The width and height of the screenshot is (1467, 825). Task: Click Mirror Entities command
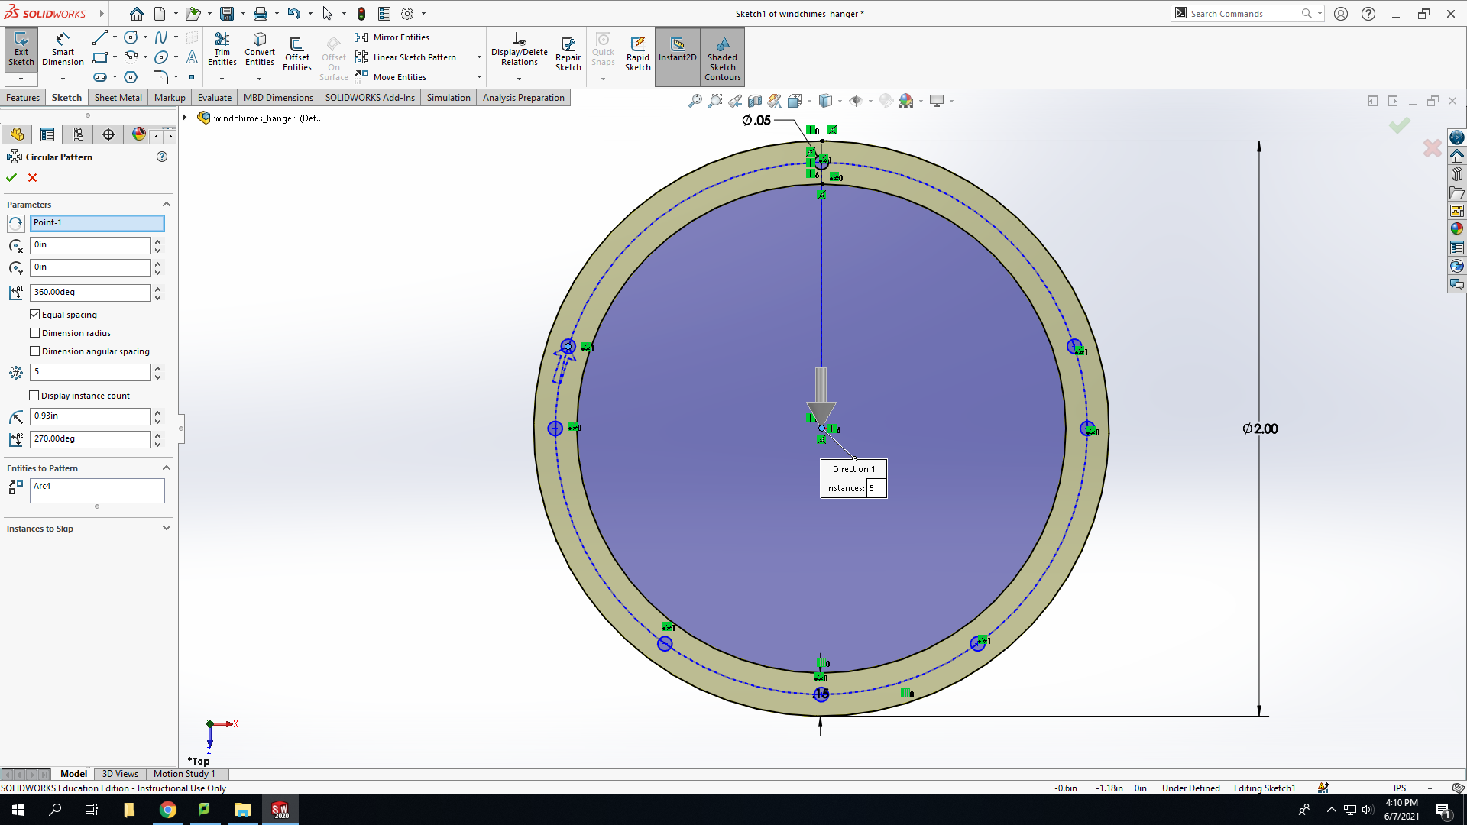click(x=393, y=37)
